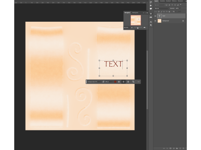Grab the contextual task bar handle
Viewport: 201px width, 150px height.
coord(86,82)
